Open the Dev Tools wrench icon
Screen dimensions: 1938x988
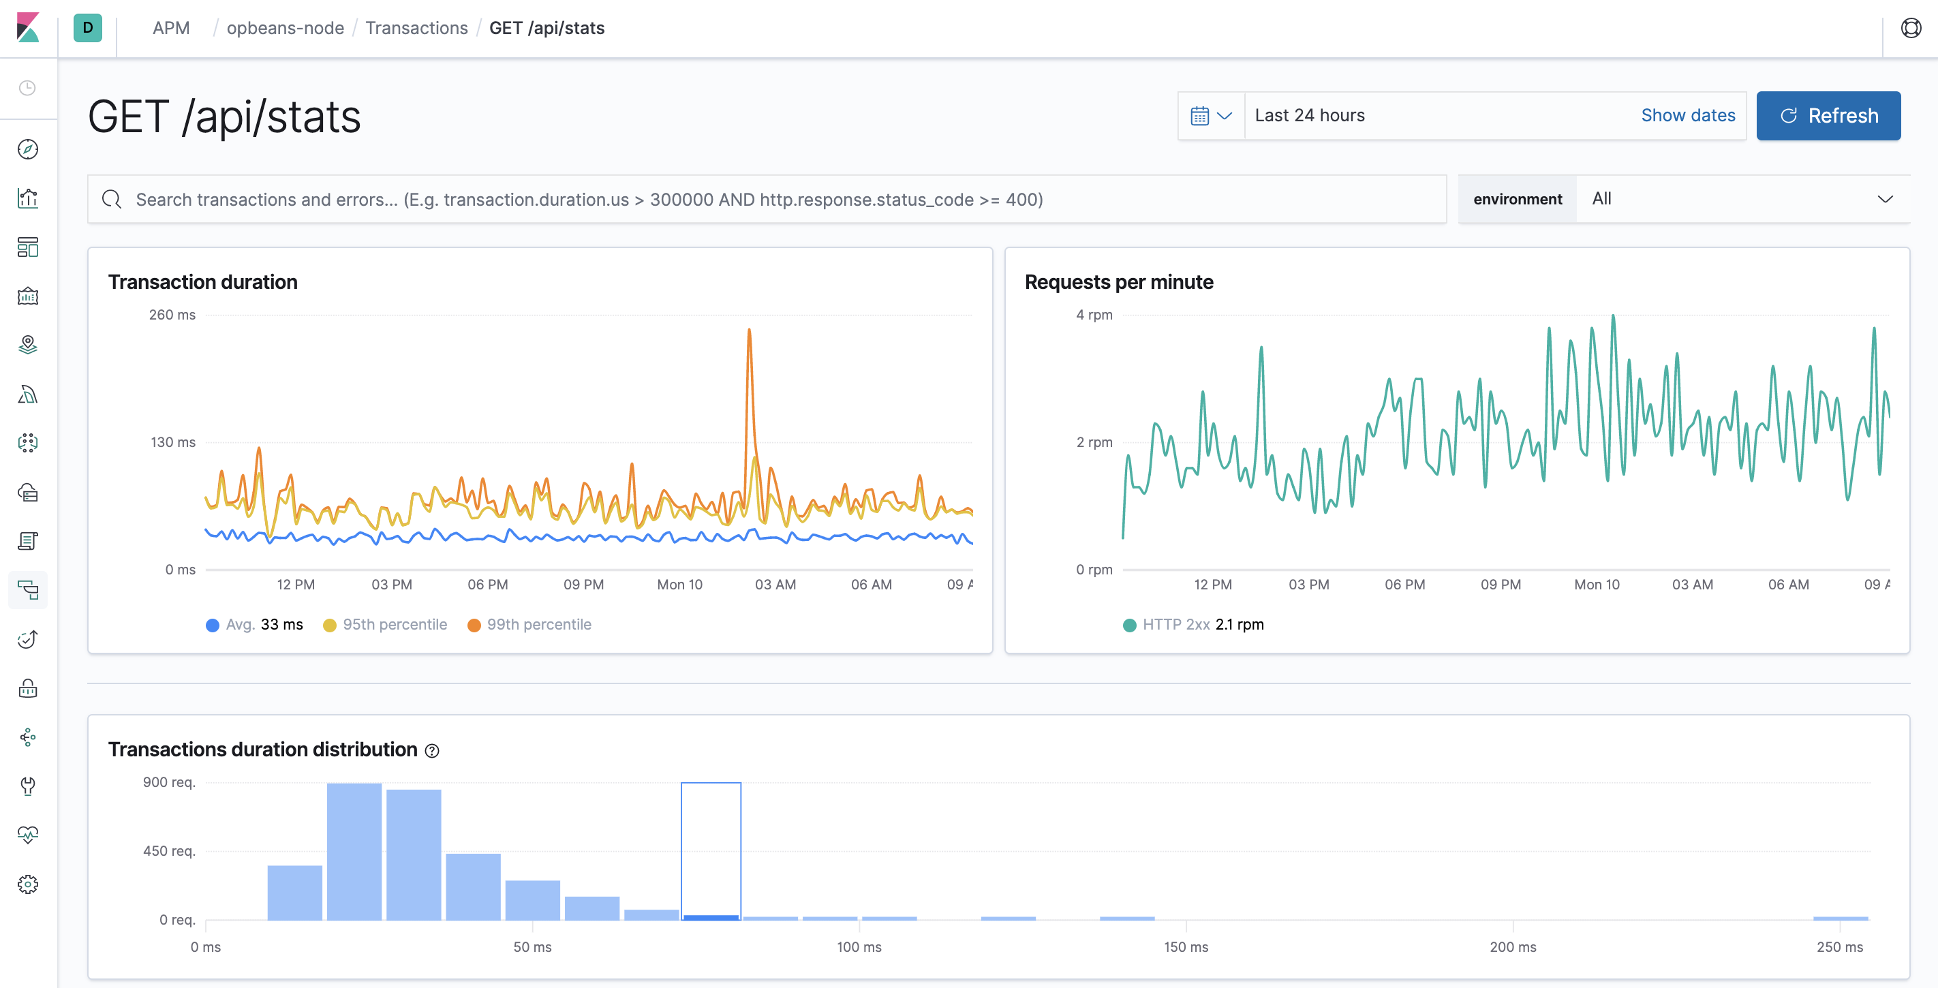pyautogui.click(x=28, y=787)
